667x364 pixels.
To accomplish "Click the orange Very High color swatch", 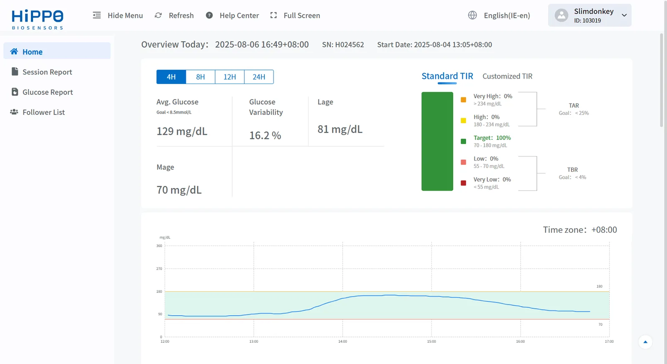I will coord(463,100).
